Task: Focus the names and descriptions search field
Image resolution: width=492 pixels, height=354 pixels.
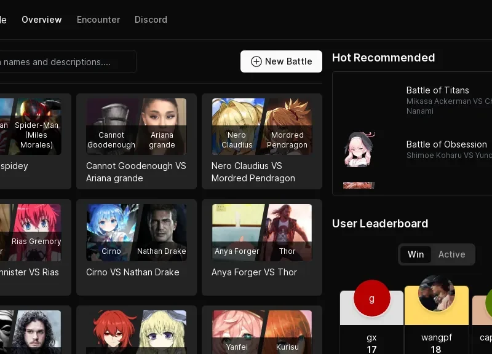Action: coord(67,62)
